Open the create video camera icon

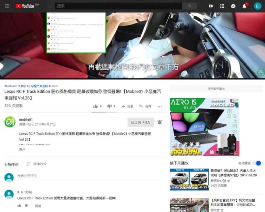(x=211, y=6)
